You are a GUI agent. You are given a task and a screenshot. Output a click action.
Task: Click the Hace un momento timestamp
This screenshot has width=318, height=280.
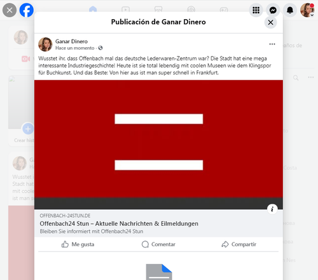point(75,48)
